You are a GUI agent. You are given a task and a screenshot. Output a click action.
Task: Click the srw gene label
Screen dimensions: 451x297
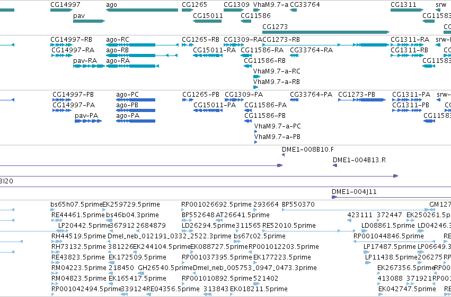coord(441,5)
